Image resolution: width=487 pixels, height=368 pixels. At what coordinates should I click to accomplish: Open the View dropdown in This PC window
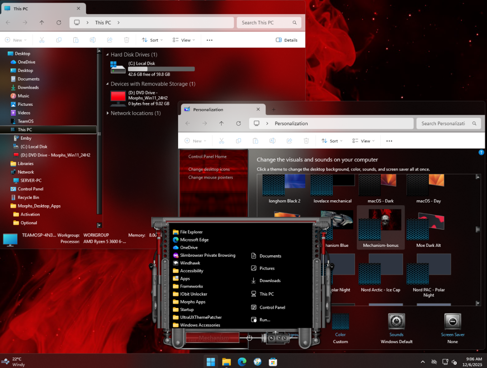point(184,40)
